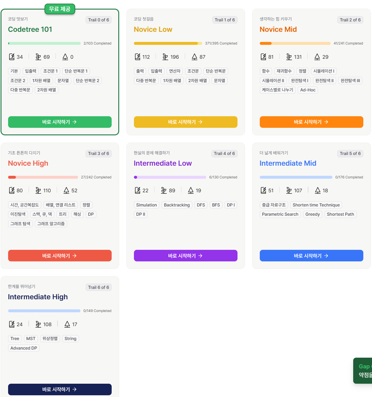
Task: Start the Intermediate Low trail with purple button
Action: tap(186, 256)
